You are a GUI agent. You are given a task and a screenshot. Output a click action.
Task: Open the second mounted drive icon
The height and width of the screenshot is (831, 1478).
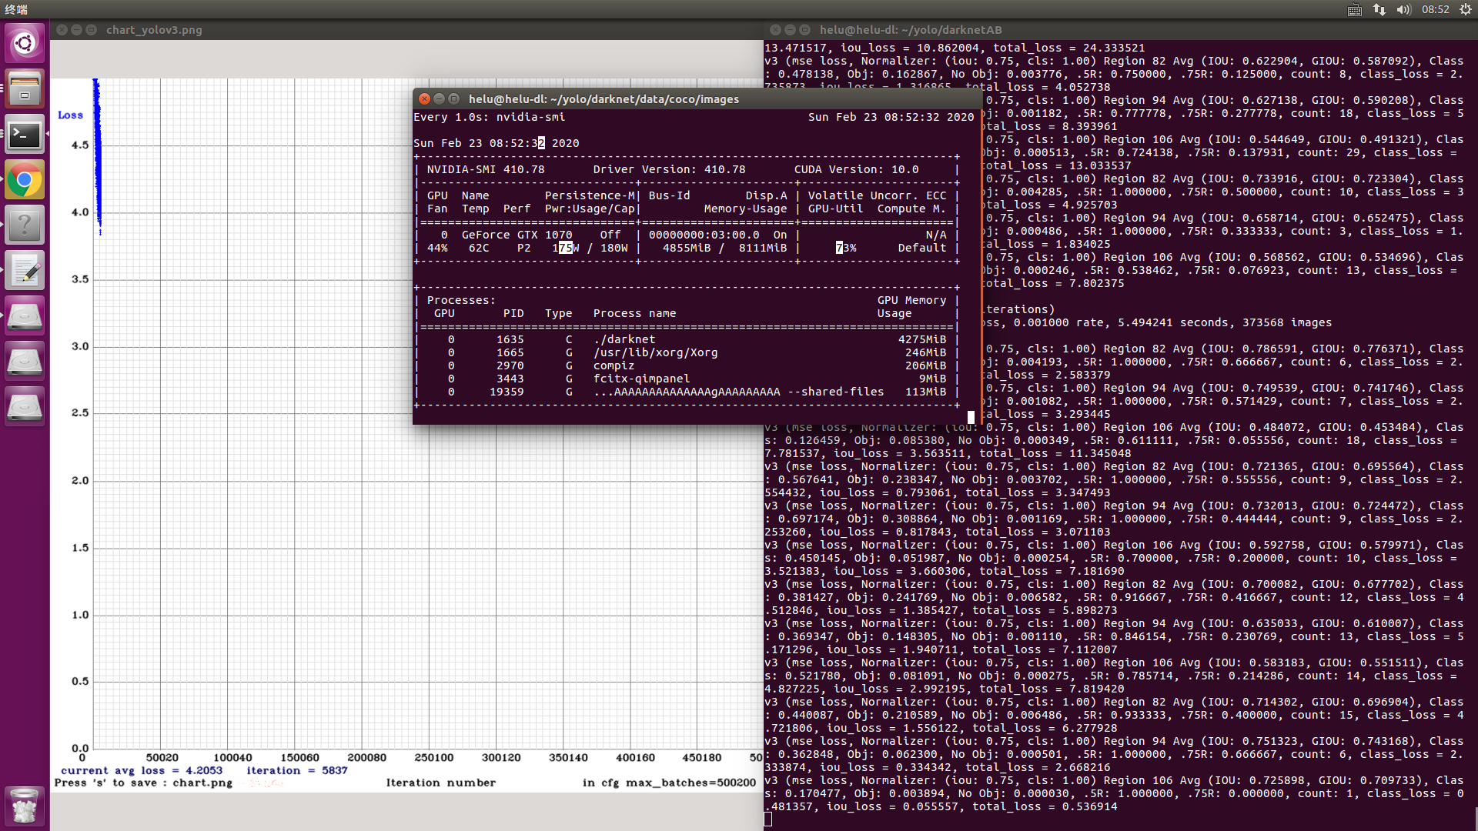[25, 362]
